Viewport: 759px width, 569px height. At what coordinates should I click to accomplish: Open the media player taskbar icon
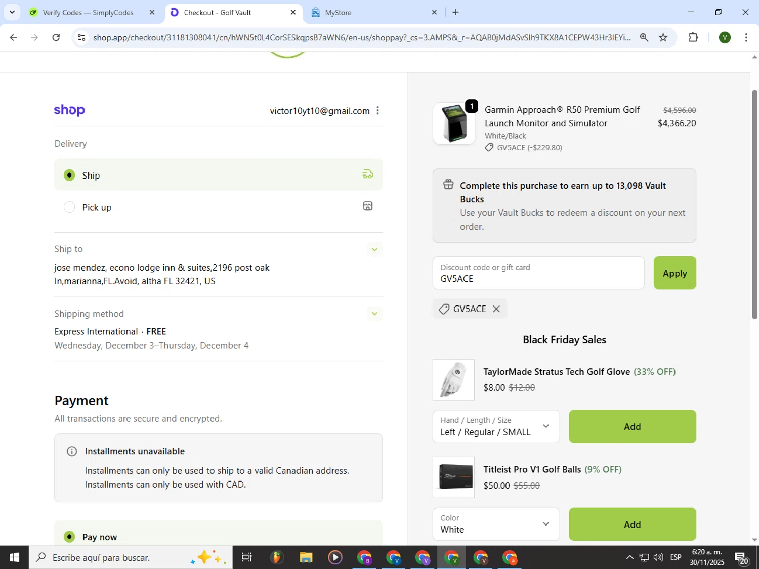(x=335, y=557)
